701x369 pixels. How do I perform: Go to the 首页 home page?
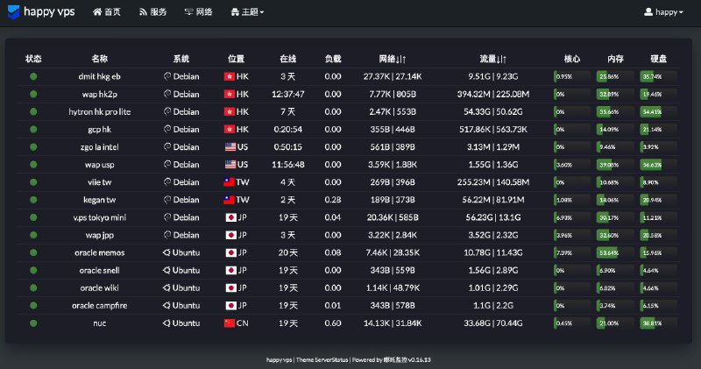pyautogui.click(x=107, y=12)
